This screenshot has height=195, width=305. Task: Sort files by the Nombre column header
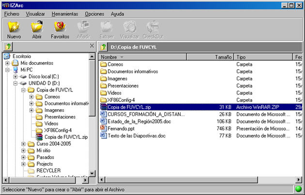coord(109,57)
